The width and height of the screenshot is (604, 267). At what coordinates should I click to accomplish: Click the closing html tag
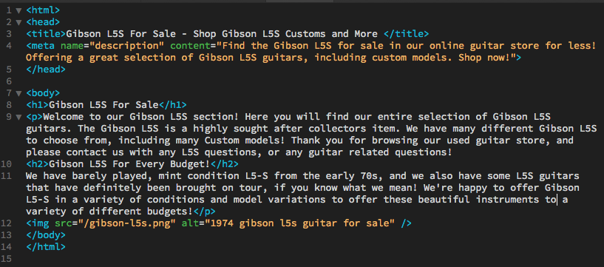click(x=45, y=247)
